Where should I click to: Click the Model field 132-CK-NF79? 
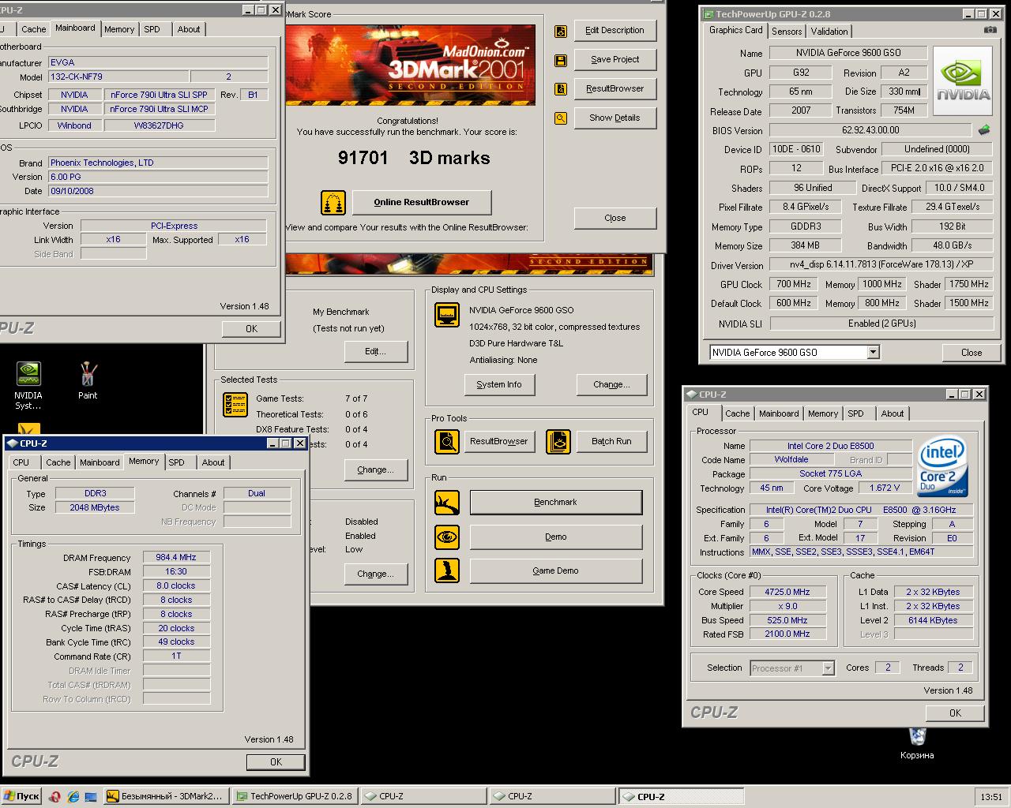118,77
